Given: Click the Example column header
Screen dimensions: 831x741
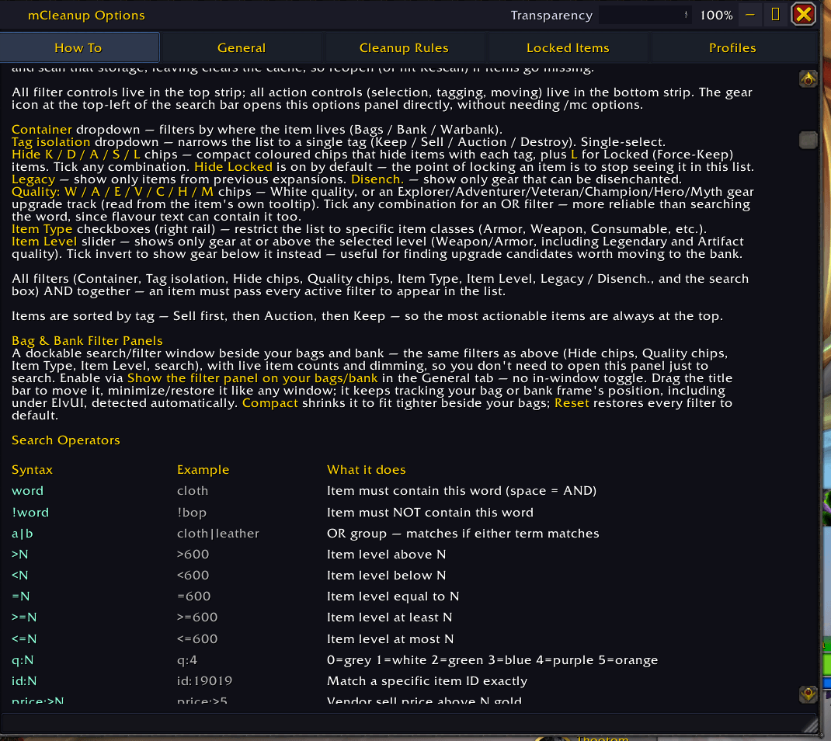Looking at the screenshot, I should [x=203, y=470].
